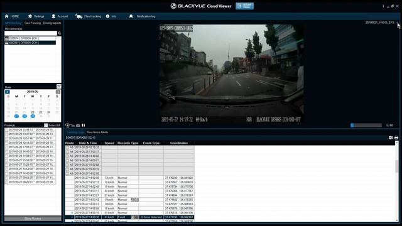This screenshot has width=402, height=226.
Task: Expand route A8 row in tracking log
Action: tap(67, 169)
